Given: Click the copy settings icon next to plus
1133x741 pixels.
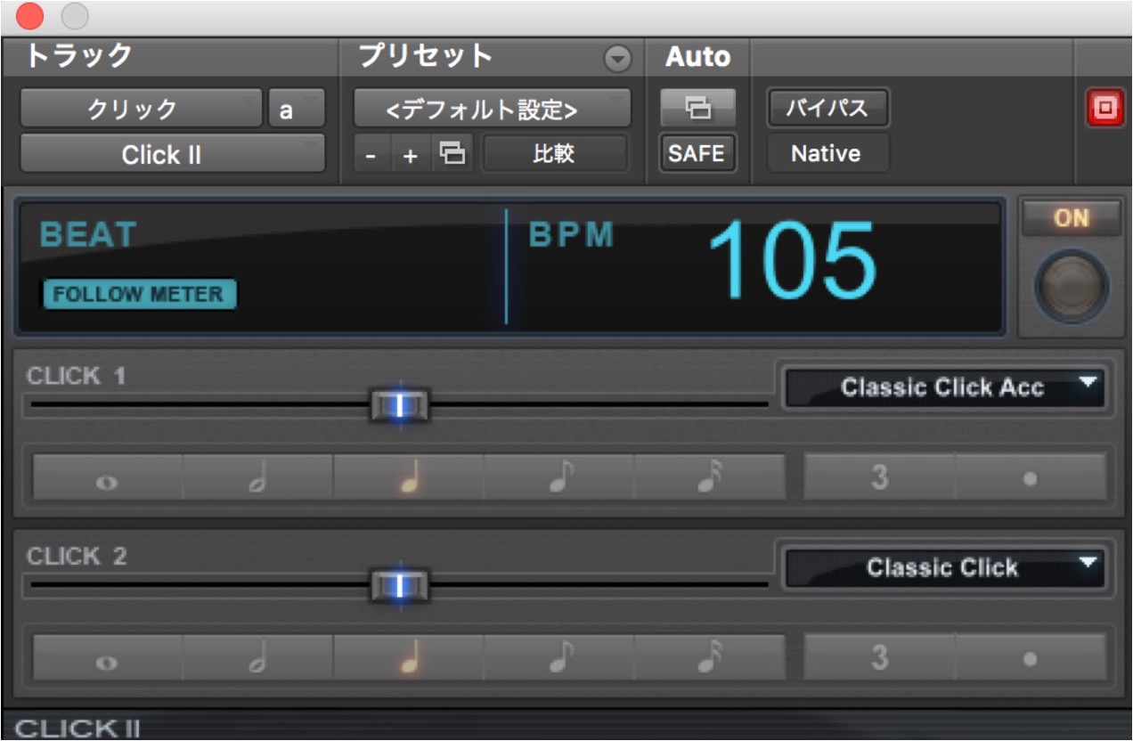Looking at the screenshot, I should tap(452, 154).
